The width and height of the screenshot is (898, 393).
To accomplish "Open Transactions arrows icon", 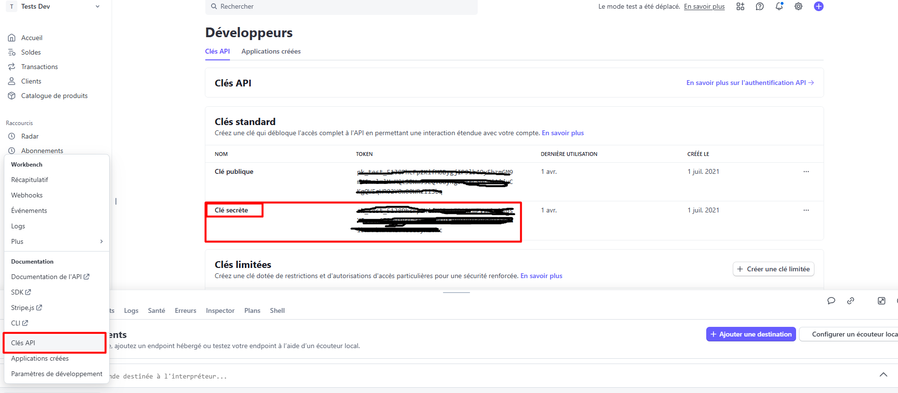I will click(12, 67).
